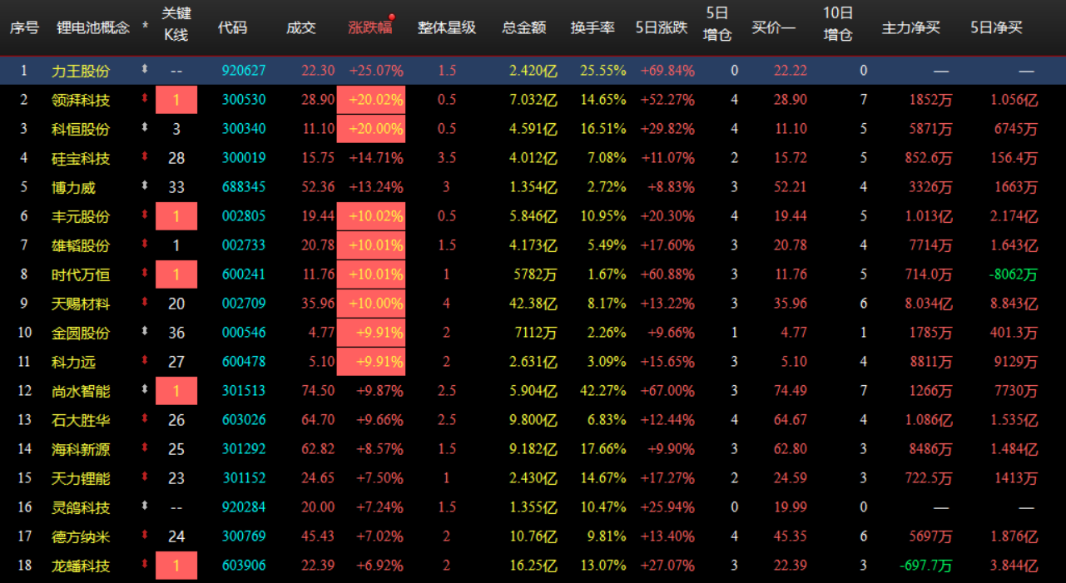The width and height of the screenshot is (1066, 583).
Task: Sort by the 代码 column header
Action: tap(232, 27)
